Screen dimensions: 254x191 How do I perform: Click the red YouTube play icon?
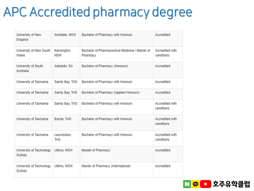click(205, 184)
